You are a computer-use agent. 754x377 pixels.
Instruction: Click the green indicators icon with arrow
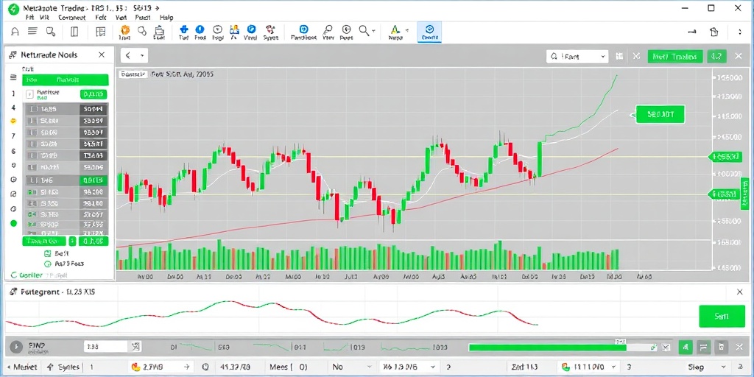(395, 32)
